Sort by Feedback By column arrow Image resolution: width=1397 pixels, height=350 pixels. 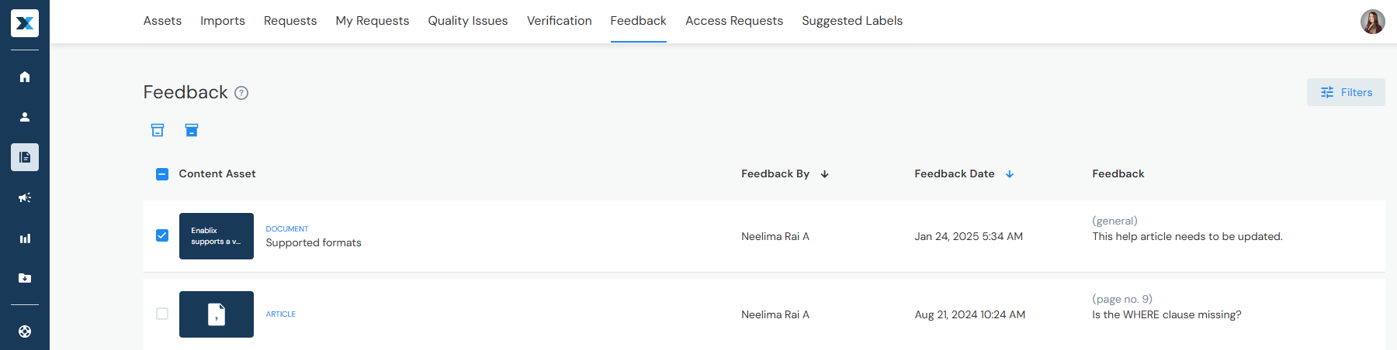tap(825, 174)
